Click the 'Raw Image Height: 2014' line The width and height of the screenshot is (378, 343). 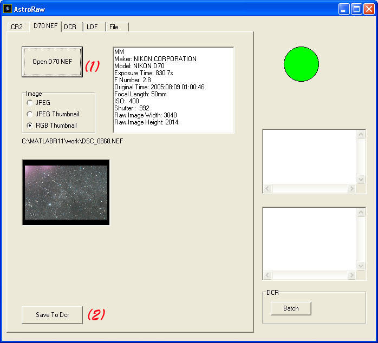146,122
